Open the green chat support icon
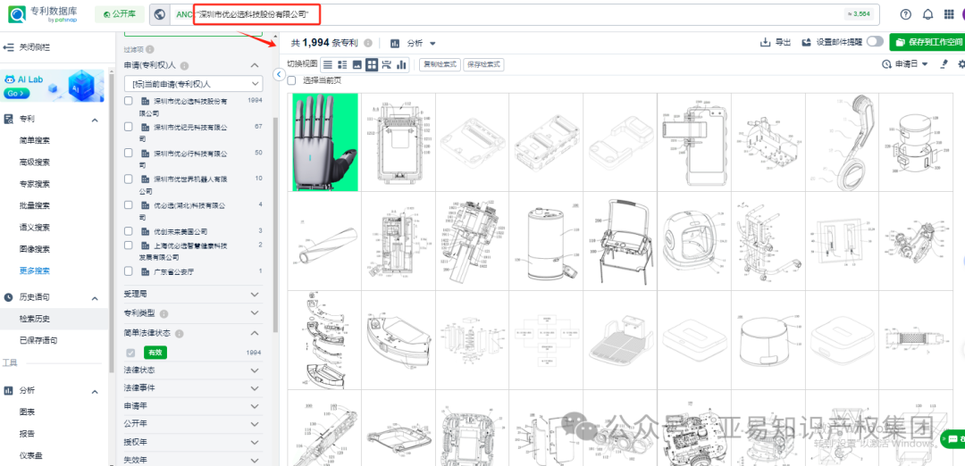 [953, 439]
